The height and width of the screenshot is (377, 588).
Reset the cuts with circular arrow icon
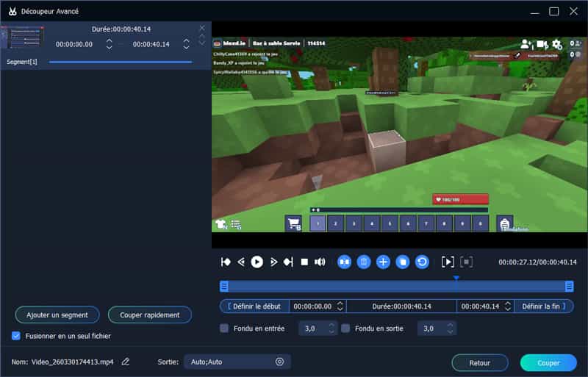click(x=422, y=262)
